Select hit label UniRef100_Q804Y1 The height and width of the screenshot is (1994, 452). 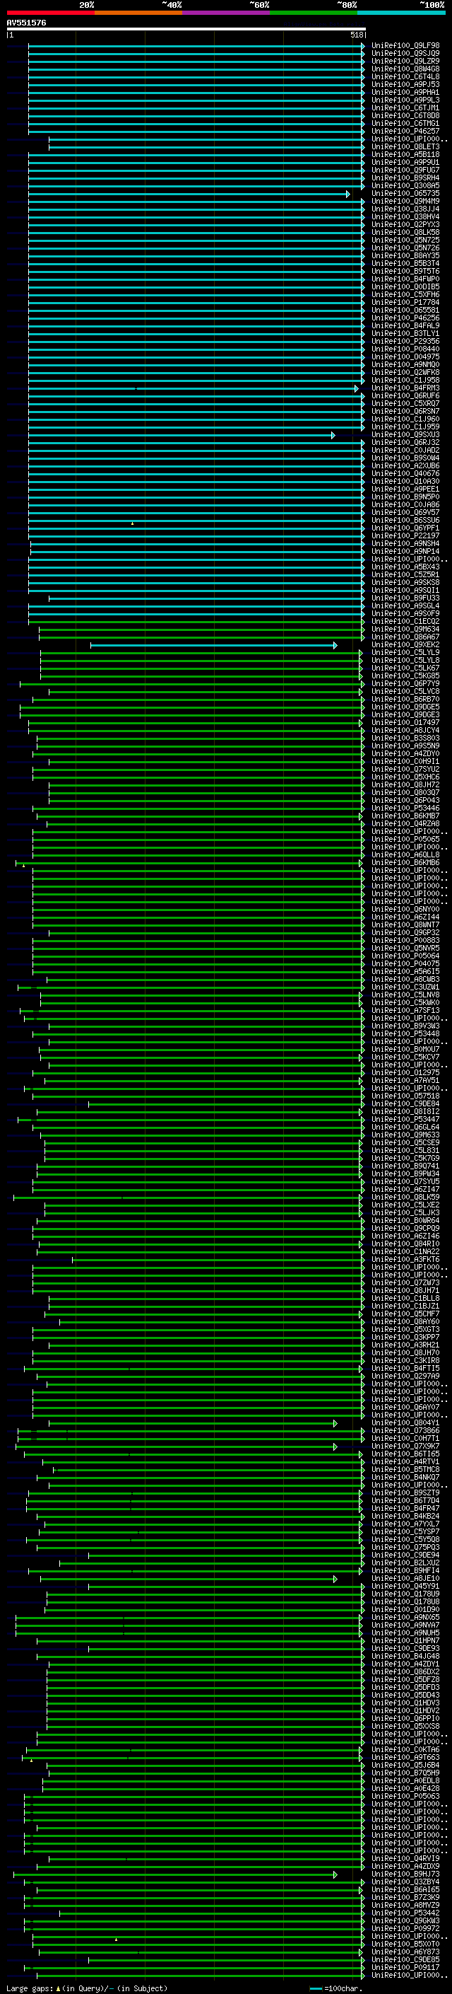click(405, 1422)
